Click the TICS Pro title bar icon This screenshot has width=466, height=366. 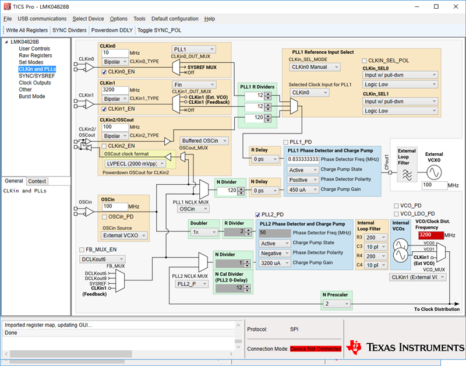(x=7, y=6)
